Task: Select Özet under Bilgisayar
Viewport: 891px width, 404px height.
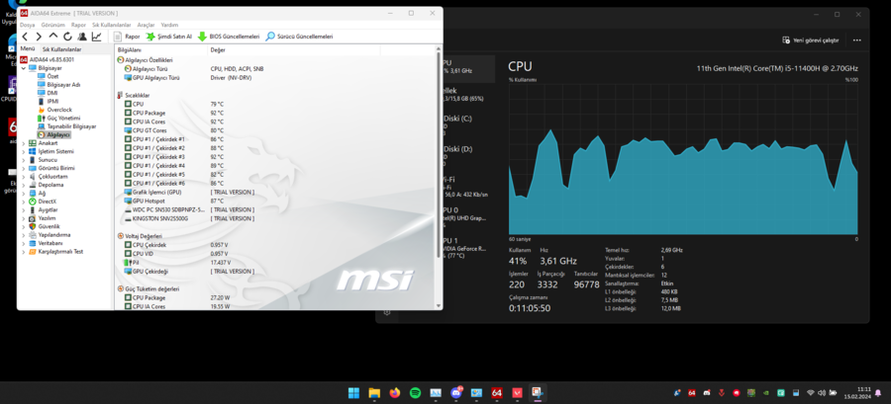Action: pyautogui.click(x=52, y=76)
